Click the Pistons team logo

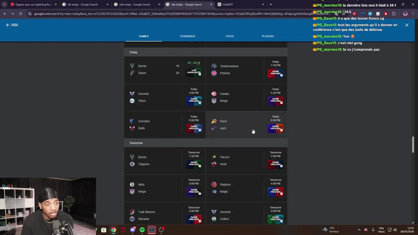(214, 73)
